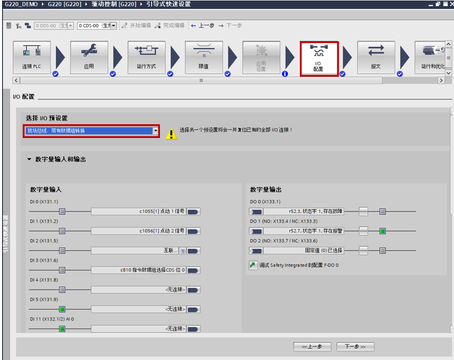454x360 pixels.
Task: Click the 互联 multi-connection badge on DI 2
Action: [x=182, y=251]
